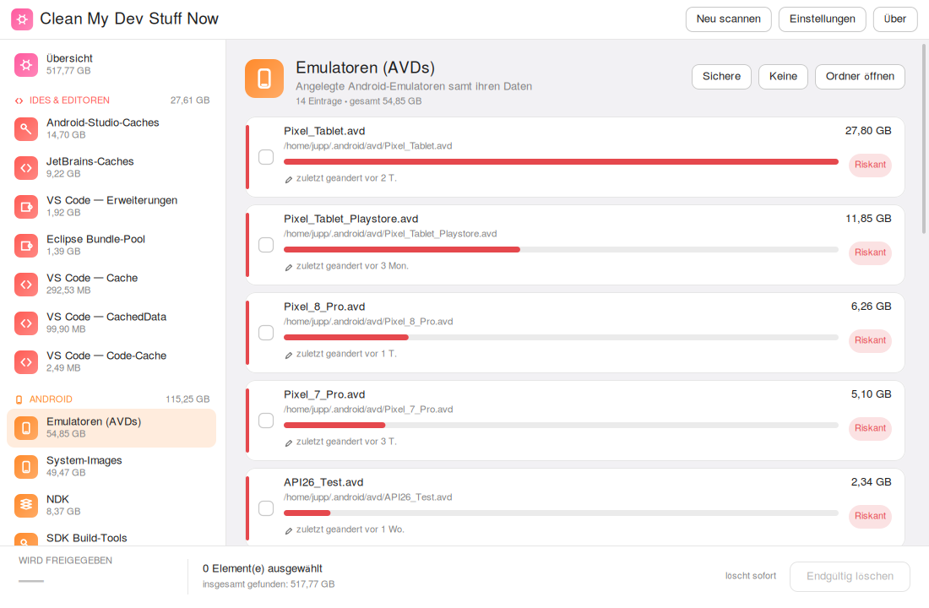Tick the Pixel_Tablet_Playstore.avd checkbox
This screenshot has width=929, height=608.
266,245
